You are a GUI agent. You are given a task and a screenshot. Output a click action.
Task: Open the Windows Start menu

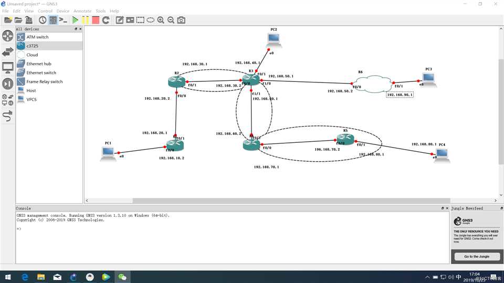8,277
